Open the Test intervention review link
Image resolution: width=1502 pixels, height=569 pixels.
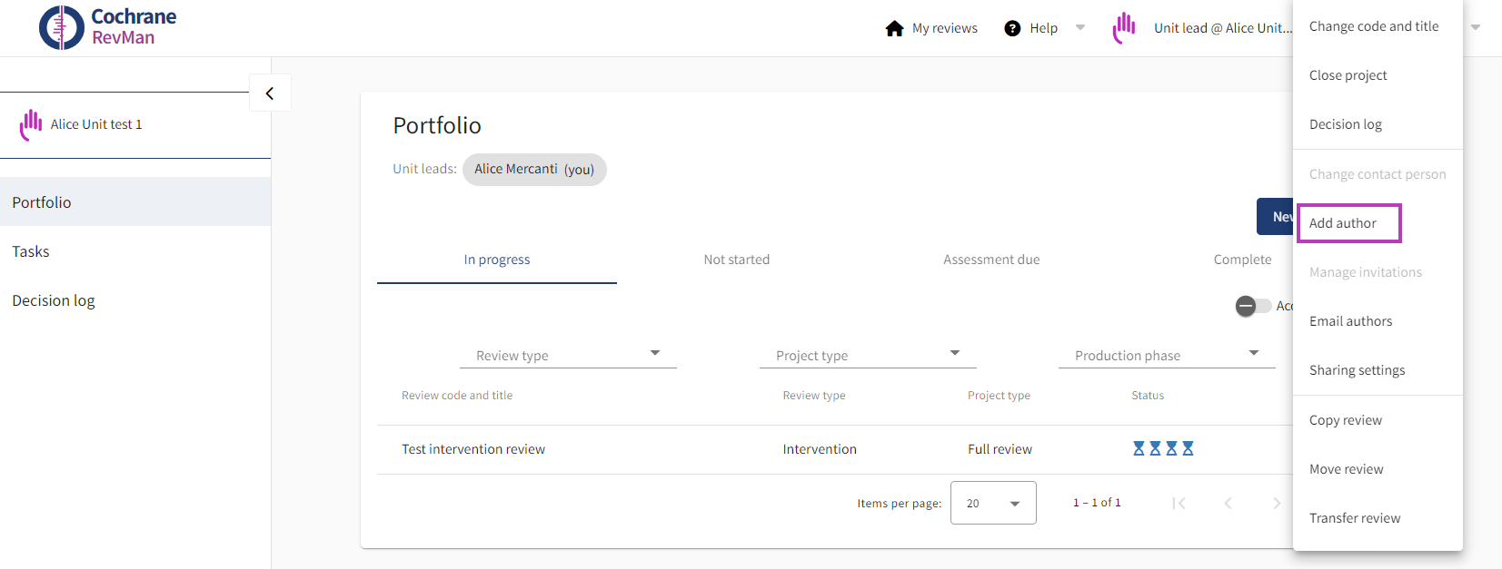[x=473, y=449]
